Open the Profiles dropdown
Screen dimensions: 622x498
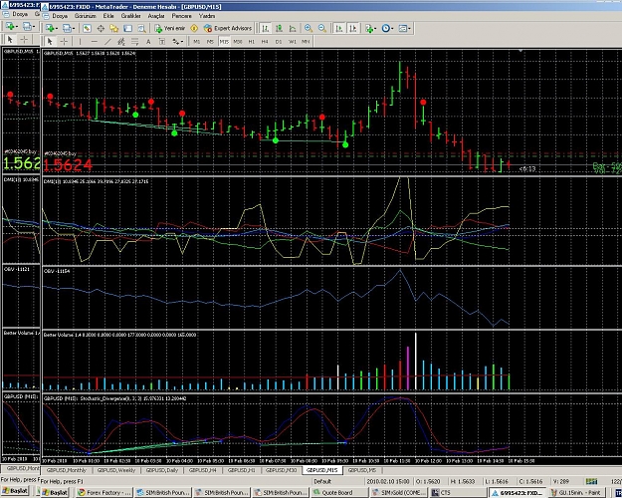(69, 28)
